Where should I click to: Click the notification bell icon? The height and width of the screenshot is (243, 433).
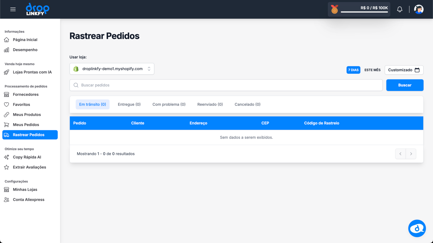(399, 9)
